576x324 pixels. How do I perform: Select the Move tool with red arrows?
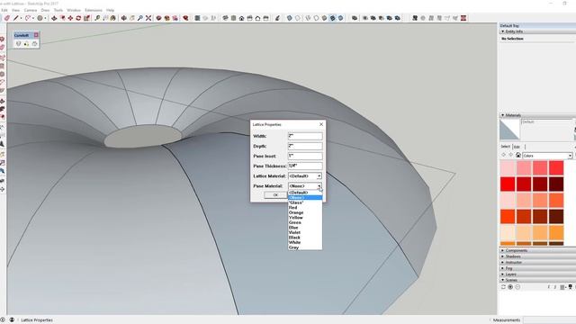click(x=70, y=18)
